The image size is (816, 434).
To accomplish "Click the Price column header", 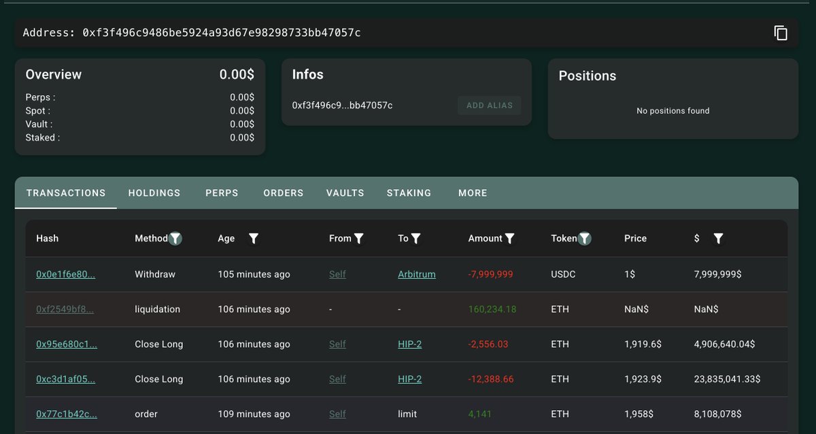I will pos(635,238).
